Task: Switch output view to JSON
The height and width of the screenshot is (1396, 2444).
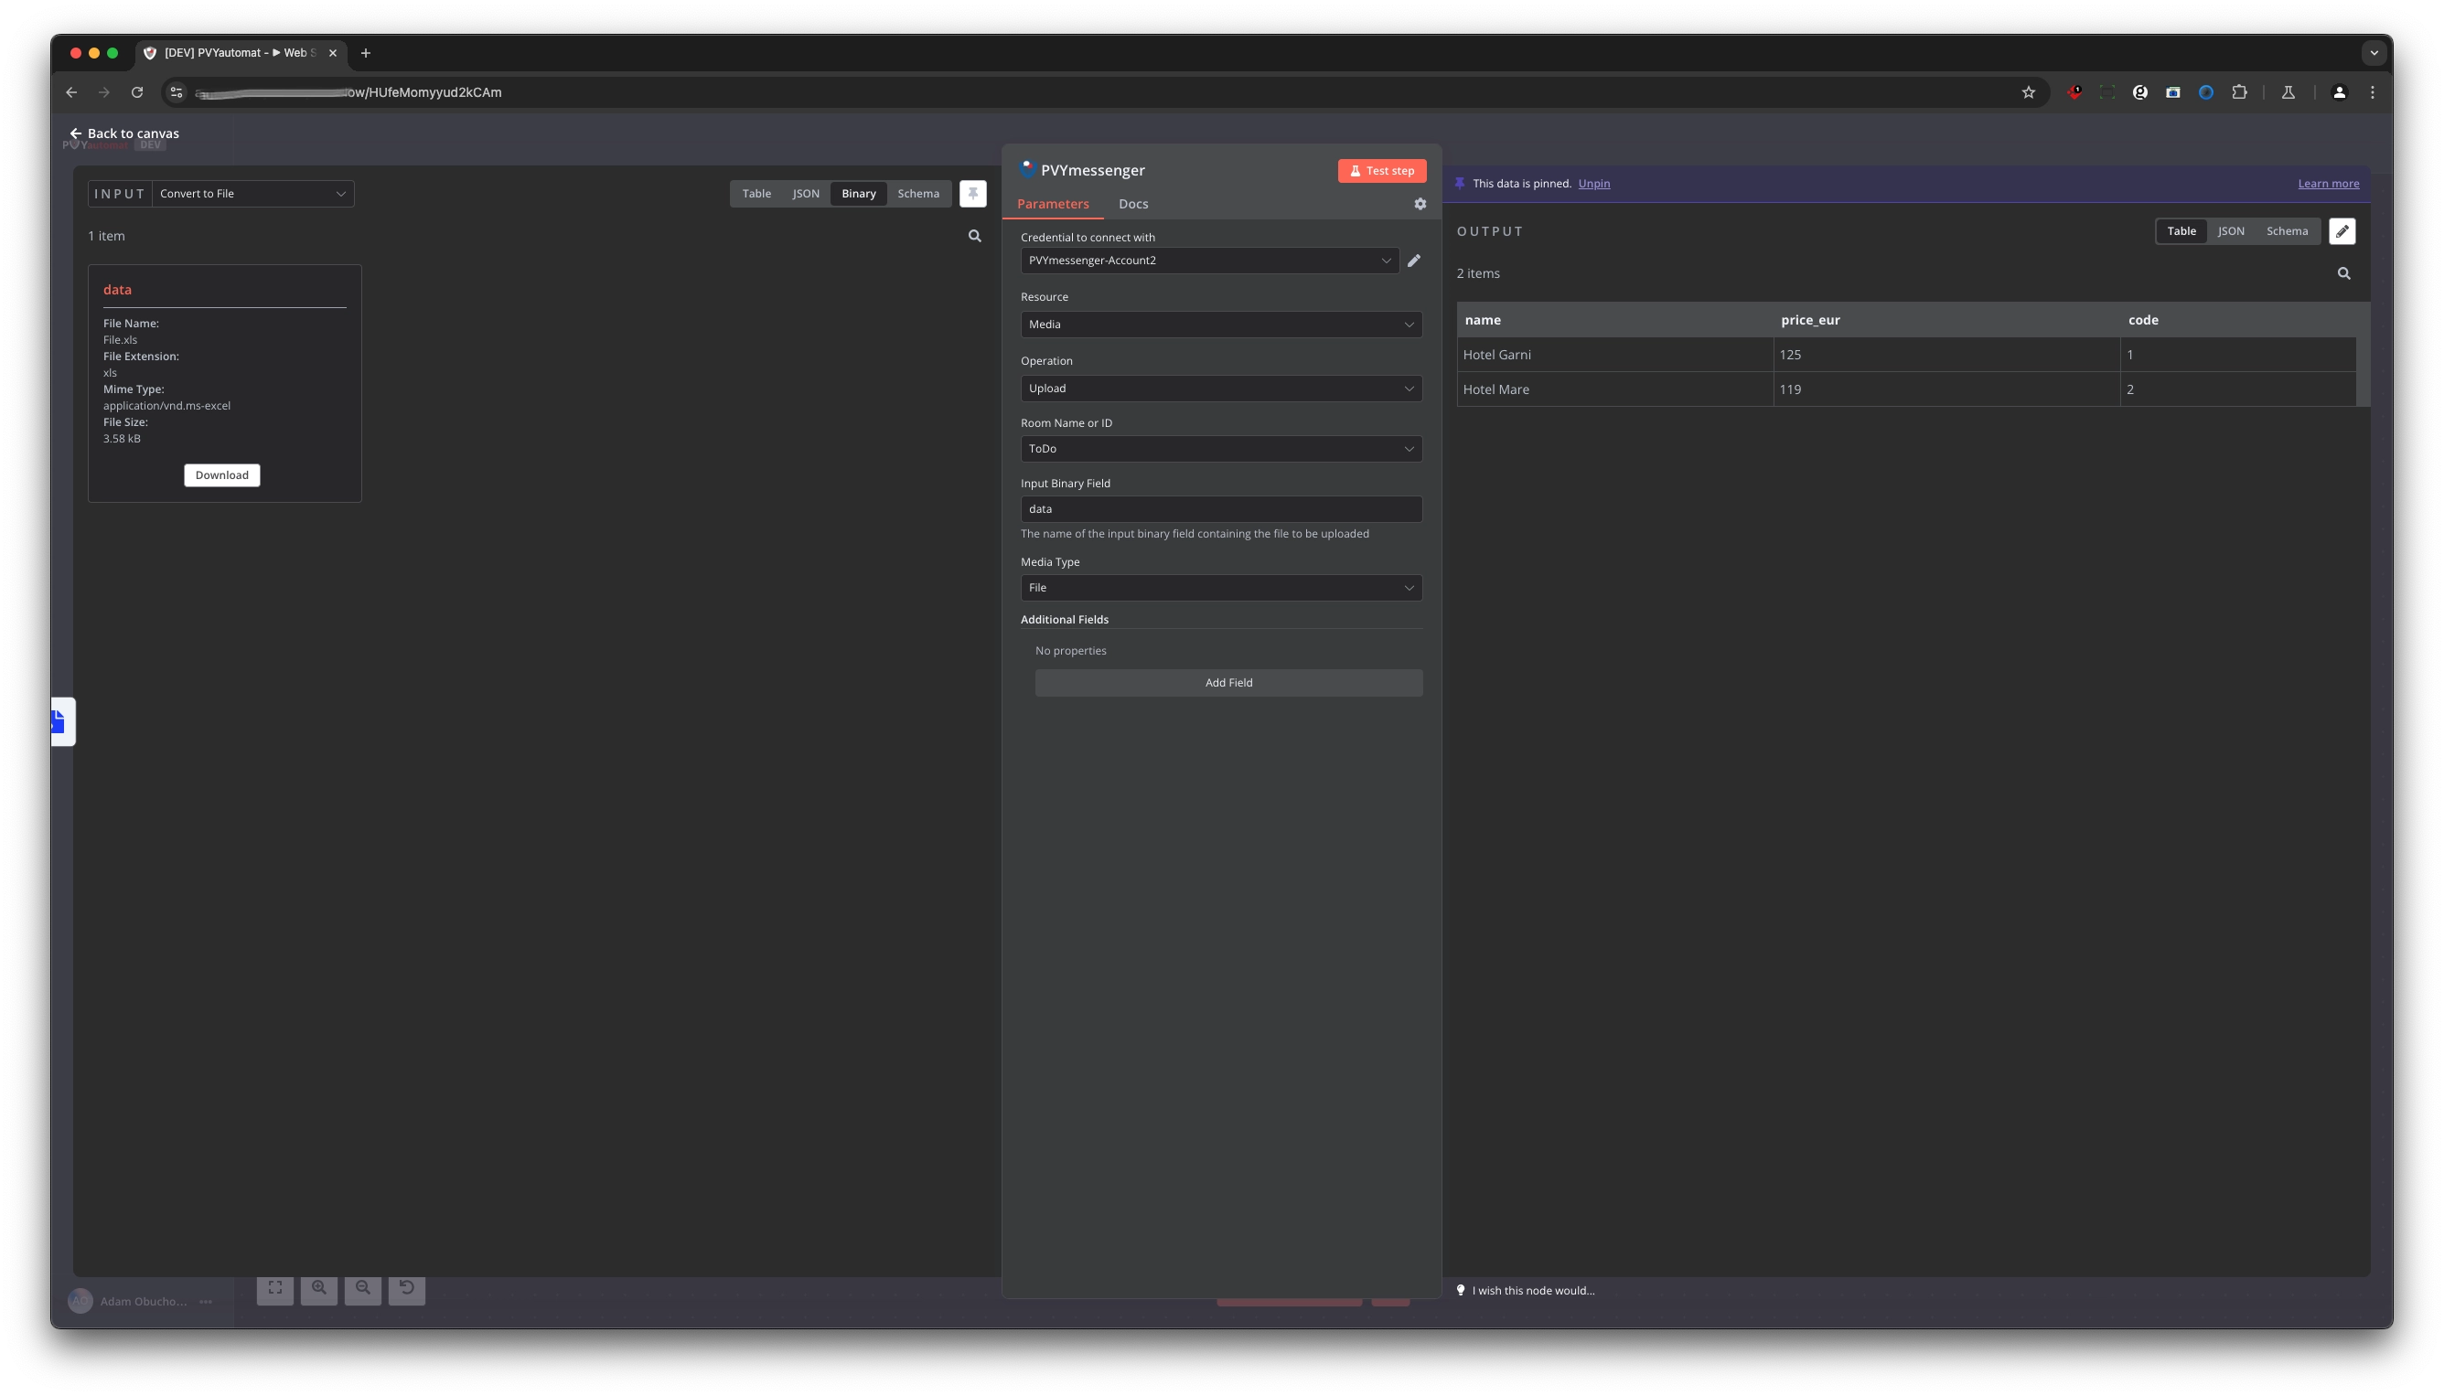Action: click(2231, 231)
